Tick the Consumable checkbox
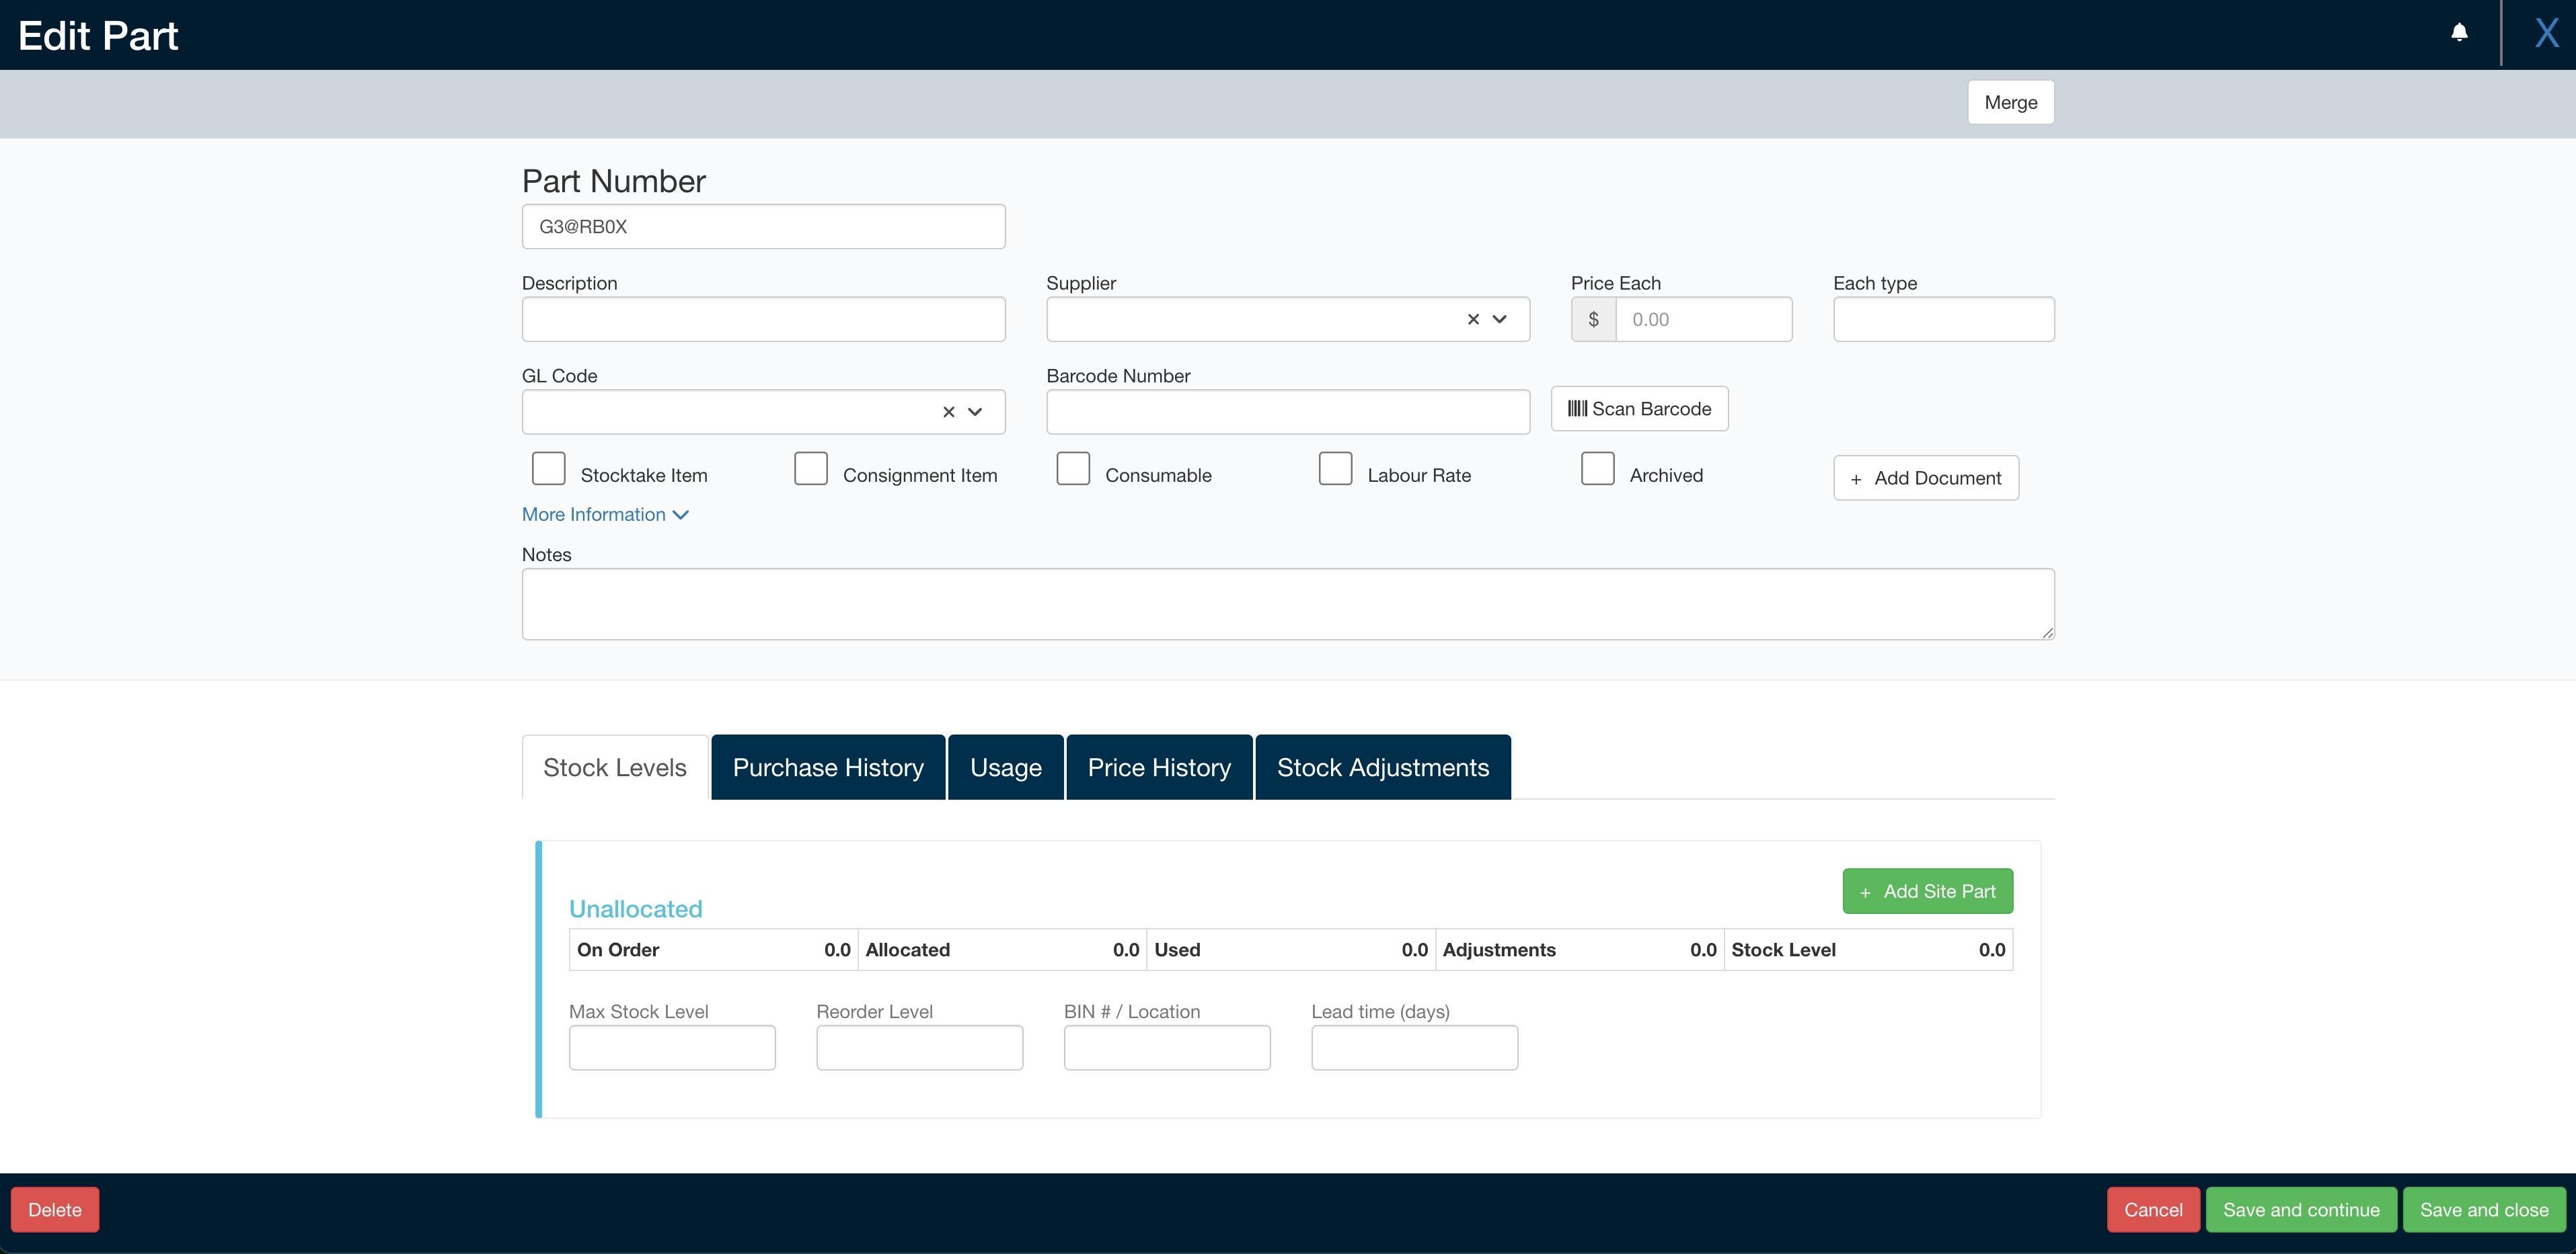The image size is (2576, 1254). tap(1073, 468)
